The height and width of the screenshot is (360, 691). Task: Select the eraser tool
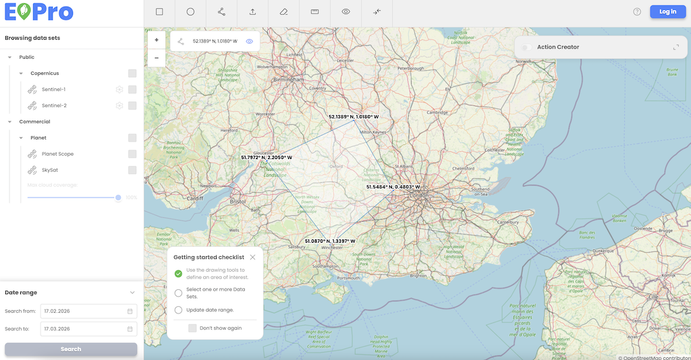click(x=284, y=12)
